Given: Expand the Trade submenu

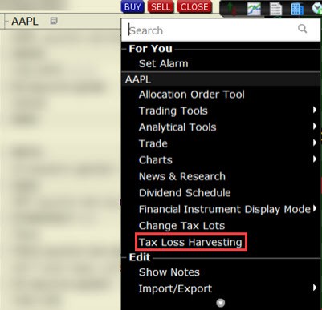Looking at the screenshot, I should pyautogui.click(x=221, y=143).
